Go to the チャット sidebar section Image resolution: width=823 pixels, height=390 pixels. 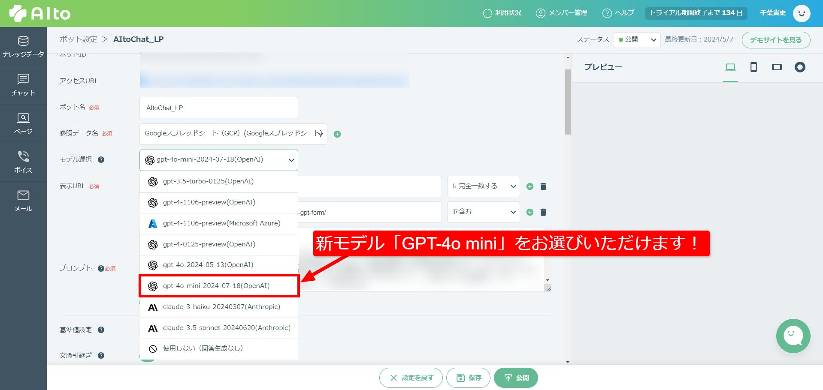click(x=23, y=85)
